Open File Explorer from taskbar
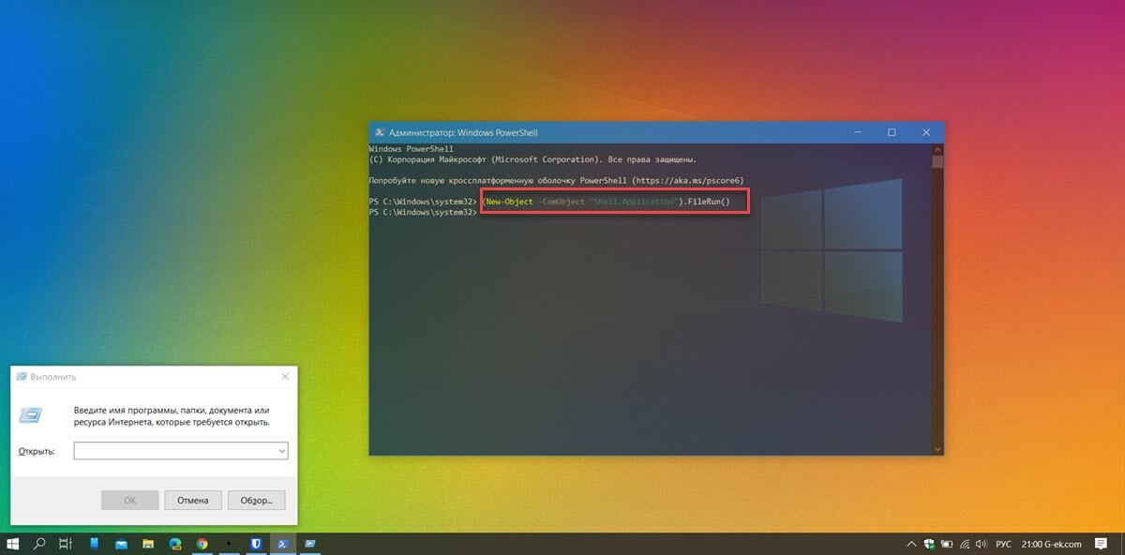Viewport: 1125px width, 555px height. pos(148,544)
